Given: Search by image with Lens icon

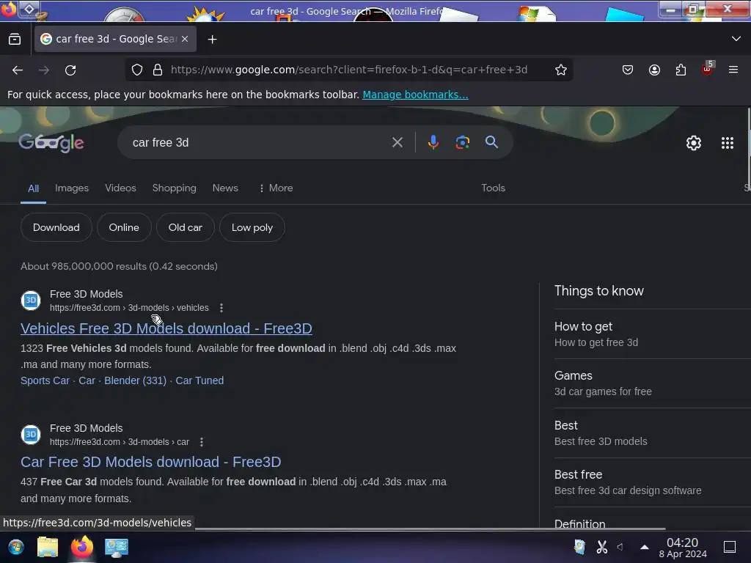Looking at the screenshot, I should click(x=462, y=142).
